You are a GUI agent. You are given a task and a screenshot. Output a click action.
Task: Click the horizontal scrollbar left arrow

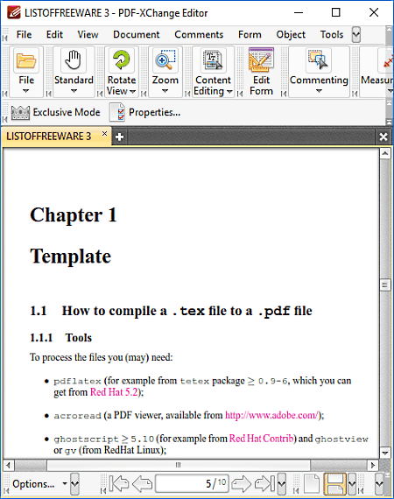(8, 465)
